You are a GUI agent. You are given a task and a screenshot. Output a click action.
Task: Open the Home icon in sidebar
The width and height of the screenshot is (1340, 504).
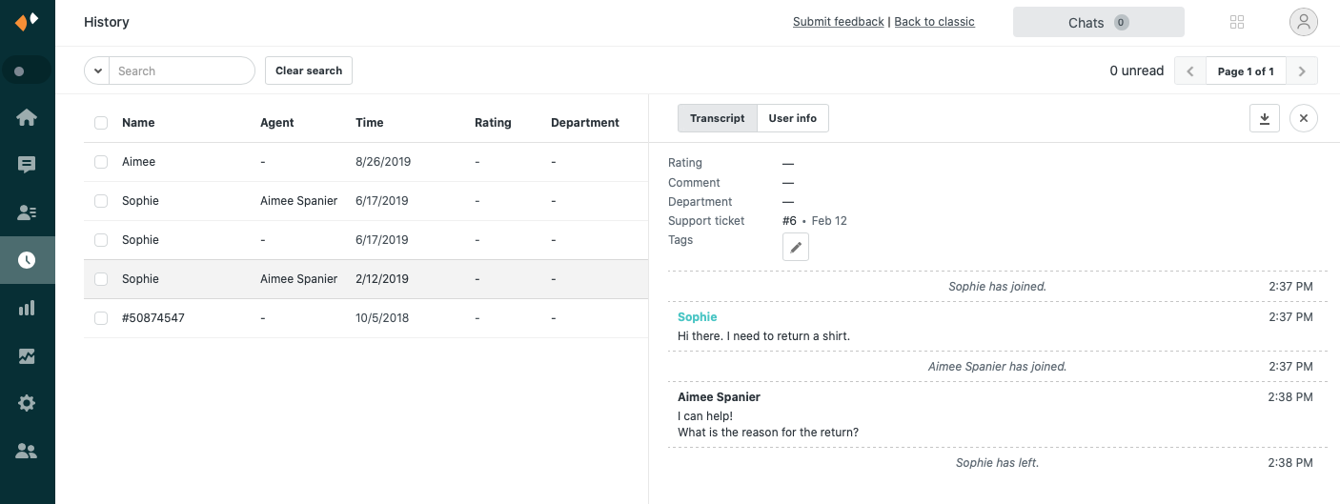(27, 117)
